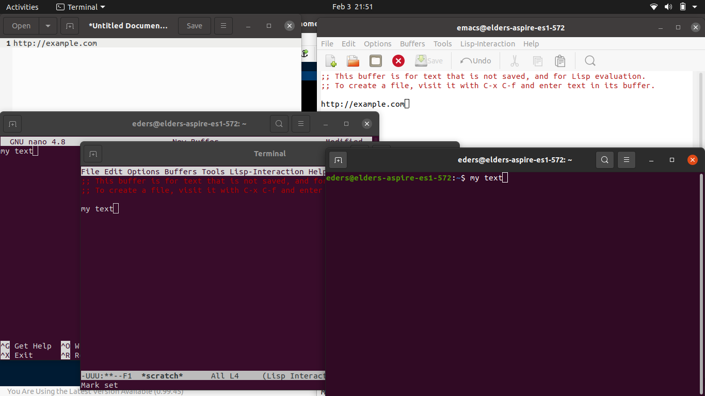Click the volume icon in the system tray
705x396 pixels.
pos(668,7)
